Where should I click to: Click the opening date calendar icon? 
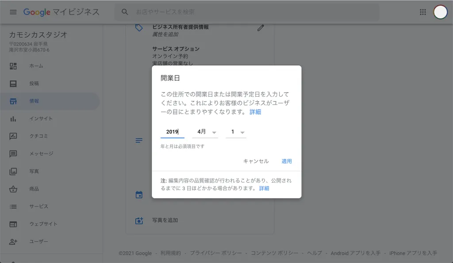coord(139,195)
